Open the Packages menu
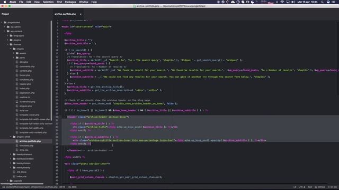 coord(70,2)
